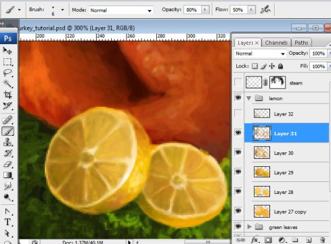The width and height of the screenshot is (331, 244).
Task: Delete layer with trash icon
Action: [322, 240]
